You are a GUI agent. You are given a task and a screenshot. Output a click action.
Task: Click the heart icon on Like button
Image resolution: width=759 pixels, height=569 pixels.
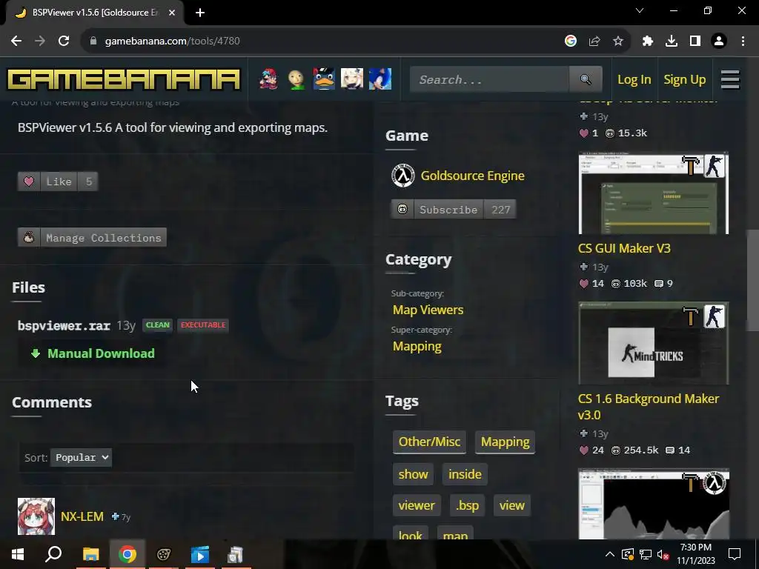[x=29, y=182]
